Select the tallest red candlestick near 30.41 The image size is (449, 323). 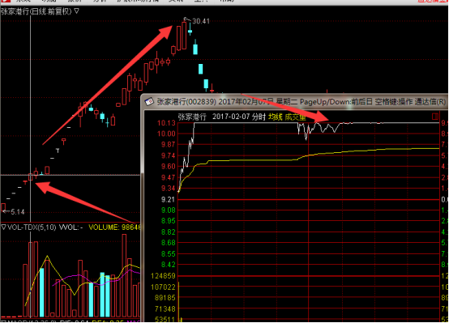[184, 36]
